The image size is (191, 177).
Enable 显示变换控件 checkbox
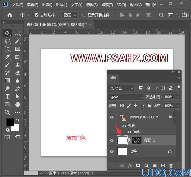pos(84,15)
